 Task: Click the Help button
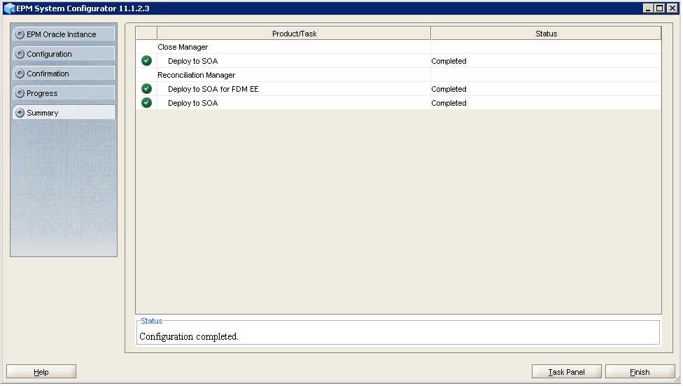[x=41, y=371]
